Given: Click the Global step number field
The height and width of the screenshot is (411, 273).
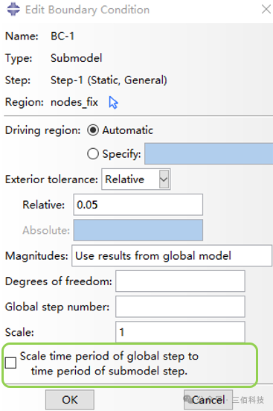Looking at the screenshot, I should tap(180, 307).
